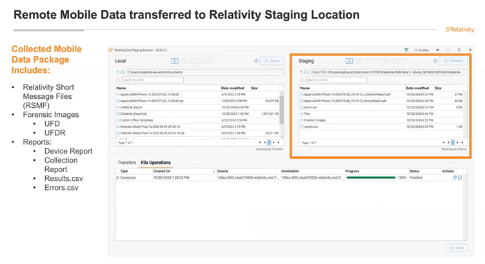485x264 pixels.
Task: Click the Staging path field with ProcessingSource path
Action: click(388, 72)
